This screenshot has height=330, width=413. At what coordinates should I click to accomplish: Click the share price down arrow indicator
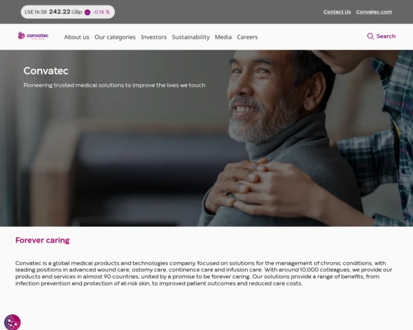click(x=87, y=12)
